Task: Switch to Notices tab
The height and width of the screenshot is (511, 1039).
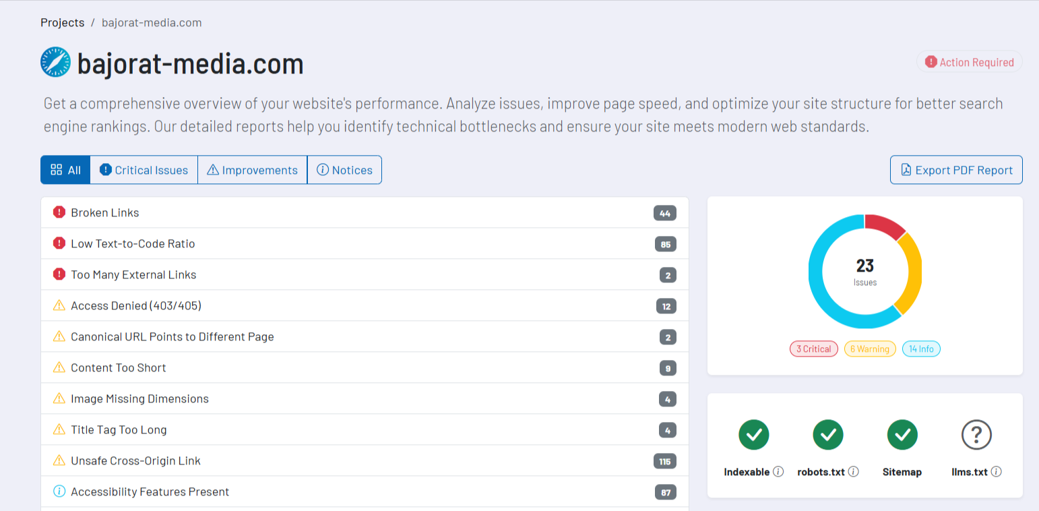Action: (x=344, y=170)
